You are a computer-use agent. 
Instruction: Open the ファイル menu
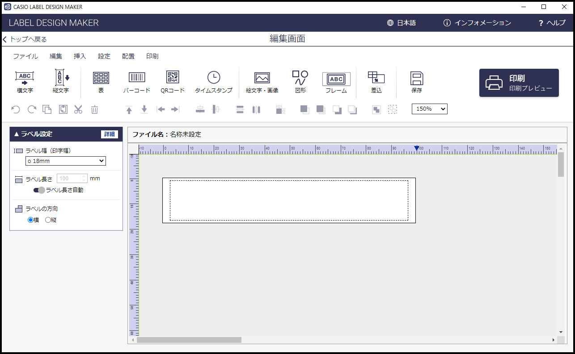point(25,56)
